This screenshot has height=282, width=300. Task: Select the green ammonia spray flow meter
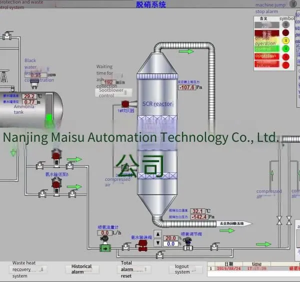point(105,248)
